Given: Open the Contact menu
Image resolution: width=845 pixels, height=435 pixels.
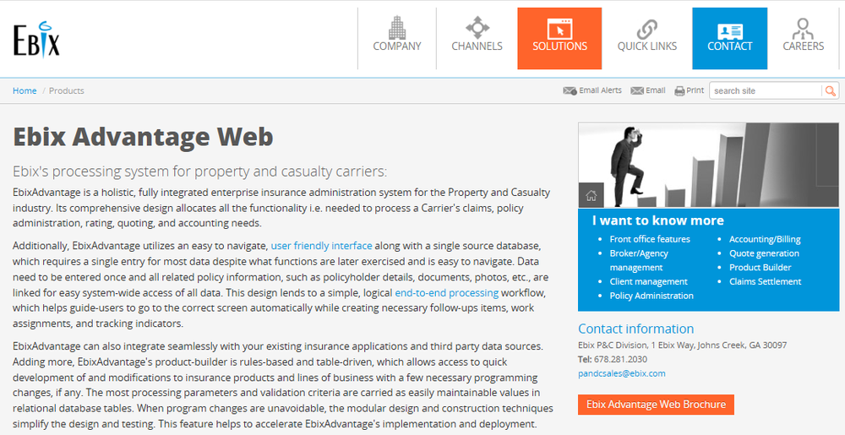Looking at the screenshot, I should [x=730, y=38].
